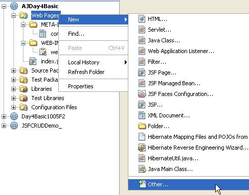The width and height of the screenshot is (249, 195).
Task: Expand the Source Packages node
Action: pyautogui.click(x=13, y=70)
